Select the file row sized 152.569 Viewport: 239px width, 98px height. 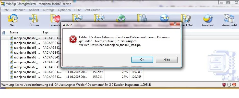click(x=73, y=72)
